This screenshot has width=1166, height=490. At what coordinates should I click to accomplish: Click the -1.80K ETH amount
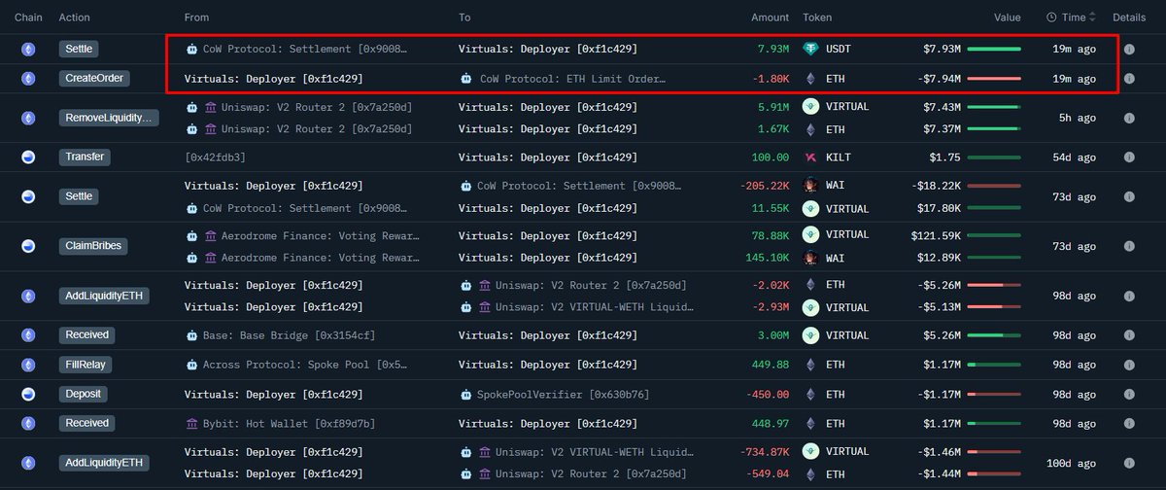tap(770, 78)
